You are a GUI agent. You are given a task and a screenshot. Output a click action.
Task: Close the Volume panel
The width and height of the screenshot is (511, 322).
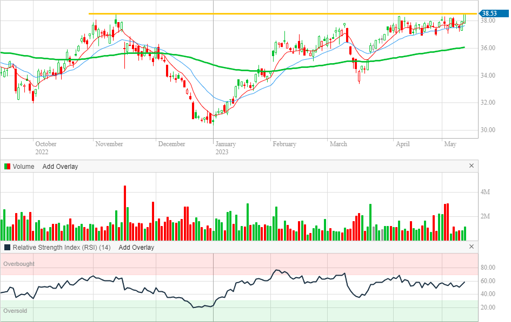pyautogui.click(x=471, y=166)
